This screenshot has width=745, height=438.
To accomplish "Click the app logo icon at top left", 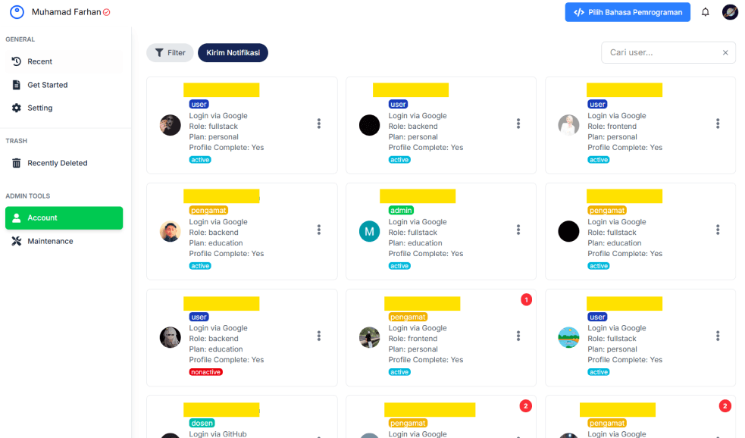I will coord(17,12).
